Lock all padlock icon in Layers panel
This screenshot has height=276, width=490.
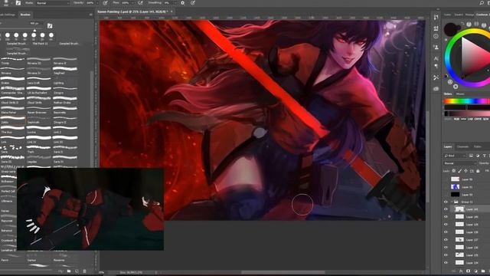478,171
